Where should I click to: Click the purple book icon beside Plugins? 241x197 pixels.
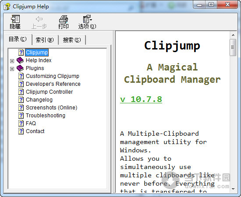(20, 68)
